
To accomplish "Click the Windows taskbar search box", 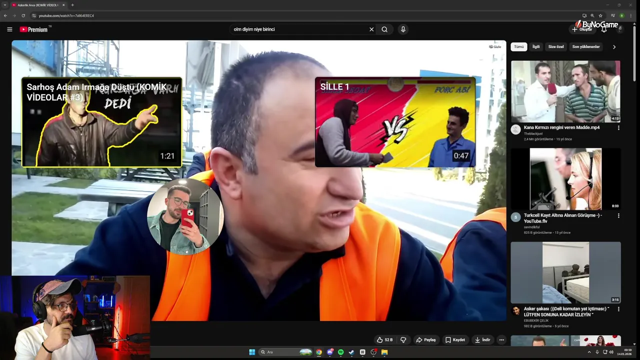I will (x=285, y=352).
